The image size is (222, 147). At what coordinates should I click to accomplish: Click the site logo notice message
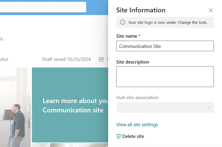tap(168, 22)
